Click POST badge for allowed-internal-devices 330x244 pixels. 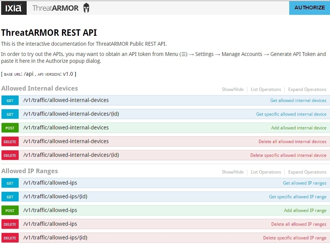click(10, 128)
